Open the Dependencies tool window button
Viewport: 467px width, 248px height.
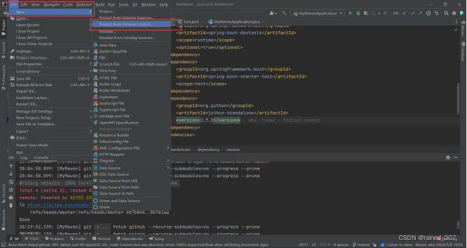coord(130,239)
